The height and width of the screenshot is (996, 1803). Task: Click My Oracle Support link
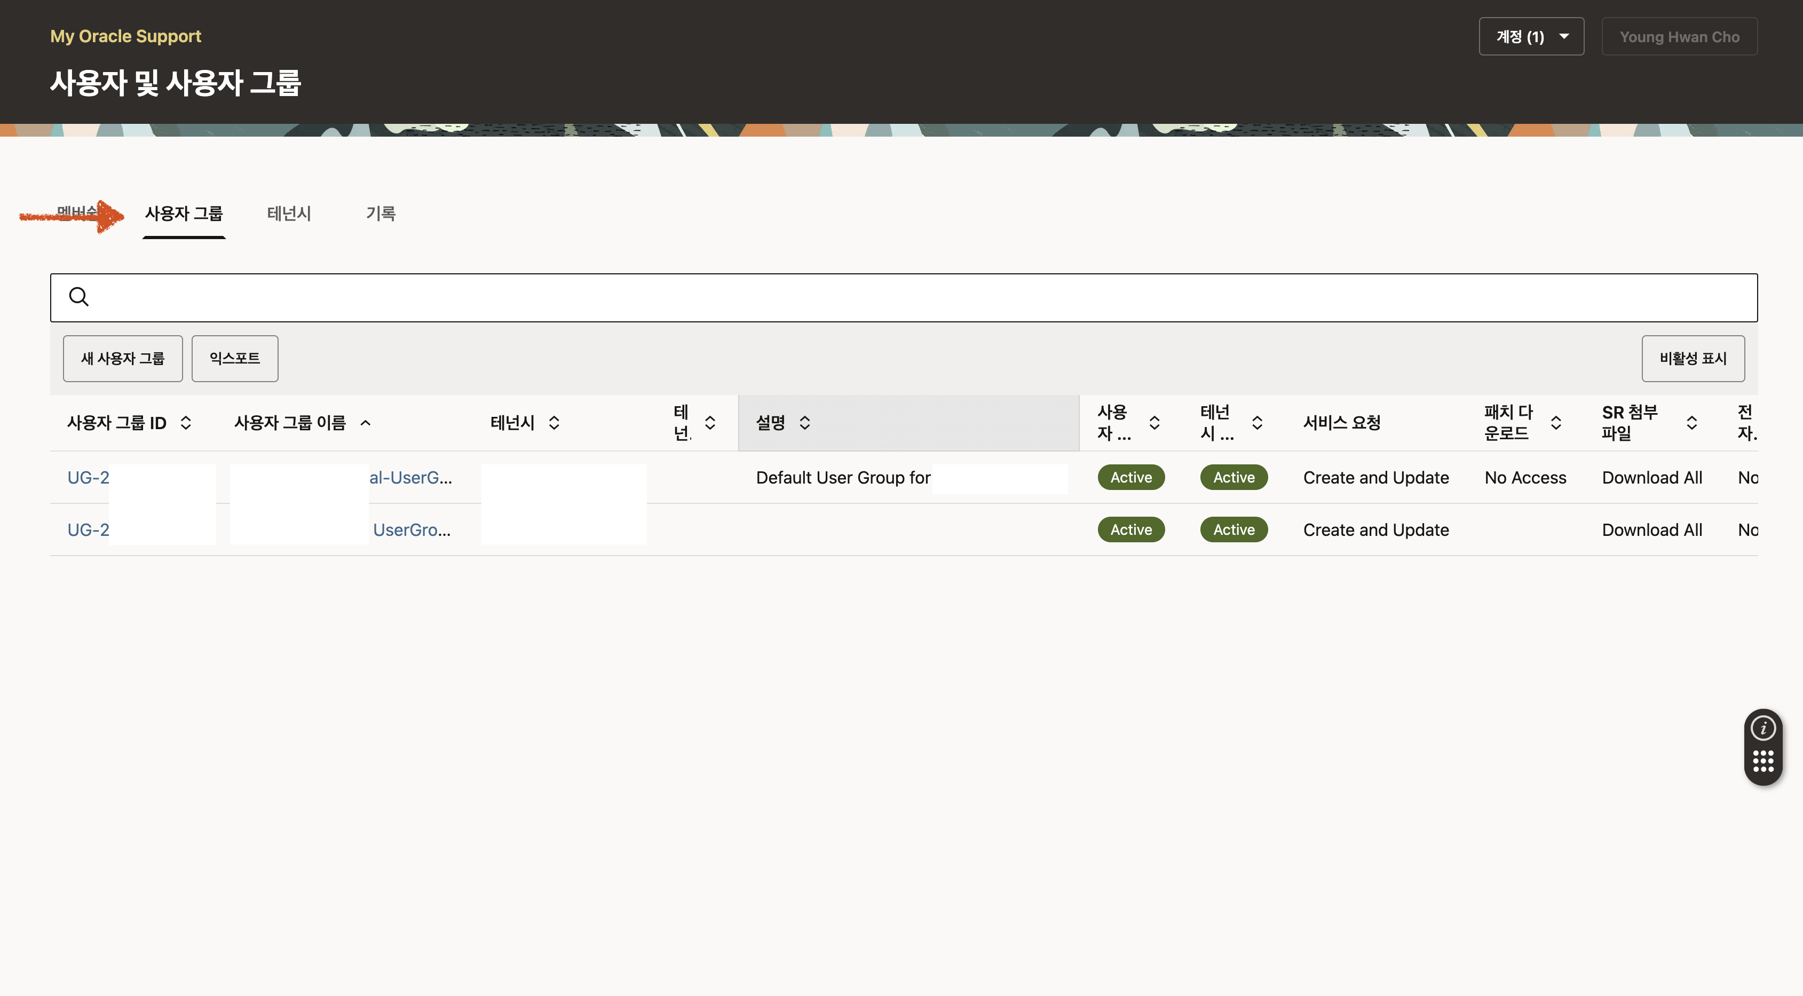click(x=125, y=36)
